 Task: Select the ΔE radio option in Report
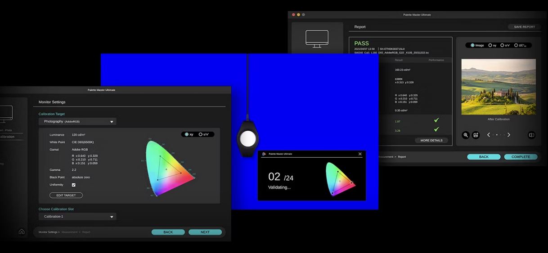pos(516,45)
